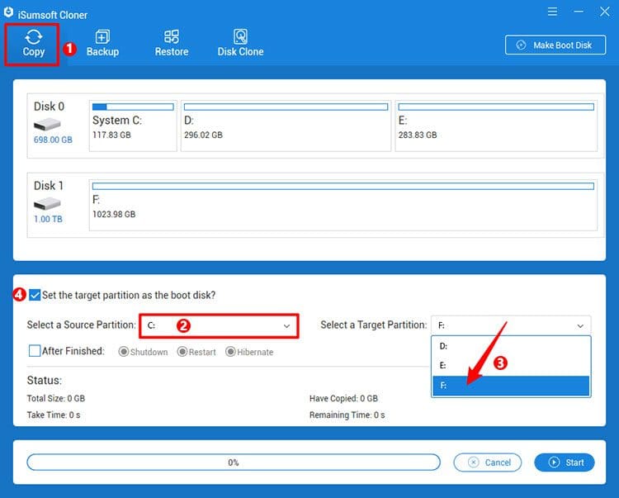Select the F: 1023.98 GB partition block
The image size is (619, 498).
343,205
